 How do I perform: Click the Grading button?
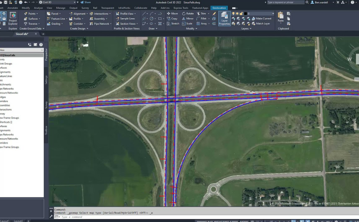click(x=55, y=23)
